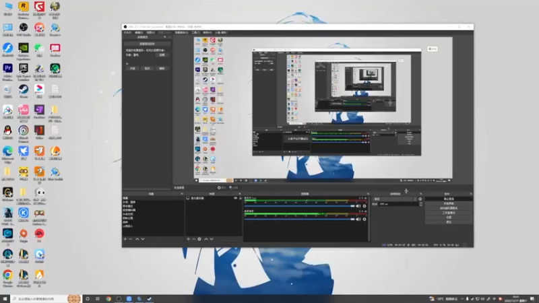The image size is (539, 303).
Task: Toggle lock on the display capture source
Action: [241, 198]
